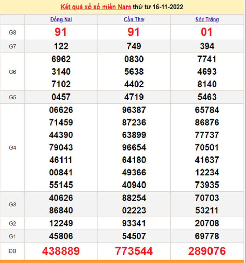The width and height of the screenshot is (246, 263).
Task: Open the Cần Thơ province link
Action: click(134, 20)
